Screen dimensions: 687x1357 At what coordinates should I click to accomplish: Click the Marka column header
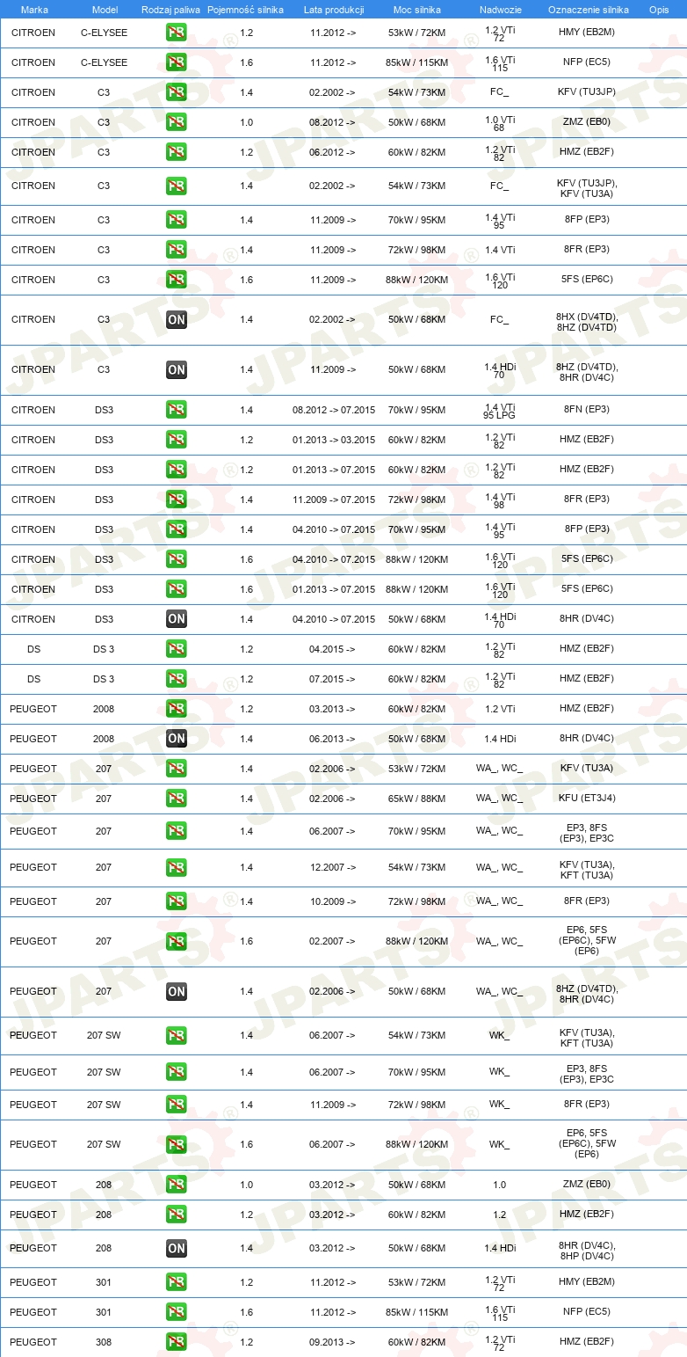tap(34, 9)
